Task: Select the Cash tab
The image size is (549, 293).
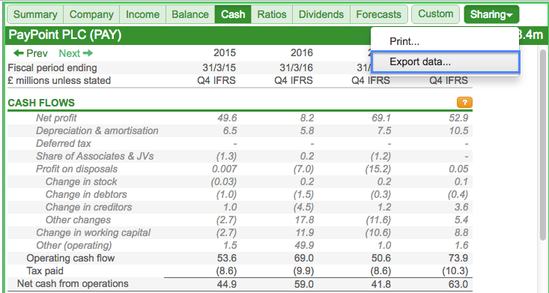Action: pyautogui.click(x=233, y=14)
